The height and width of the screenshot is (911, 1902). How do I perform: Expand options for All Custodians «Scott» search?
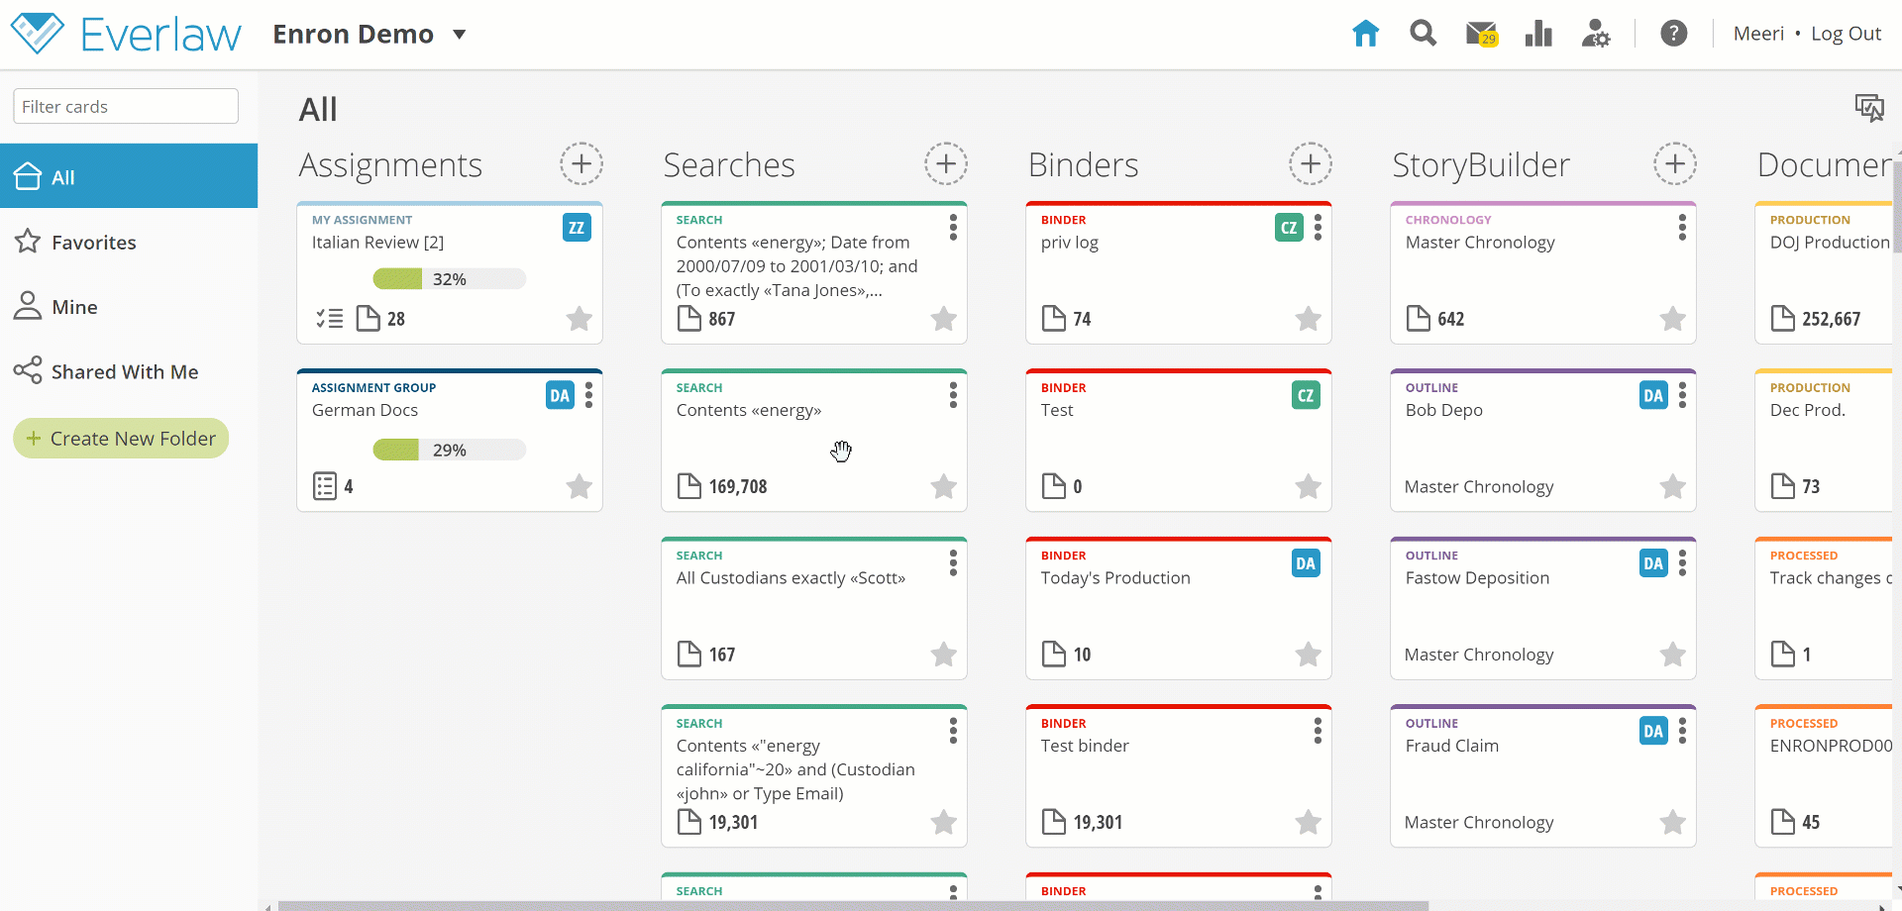click(953, 563)
